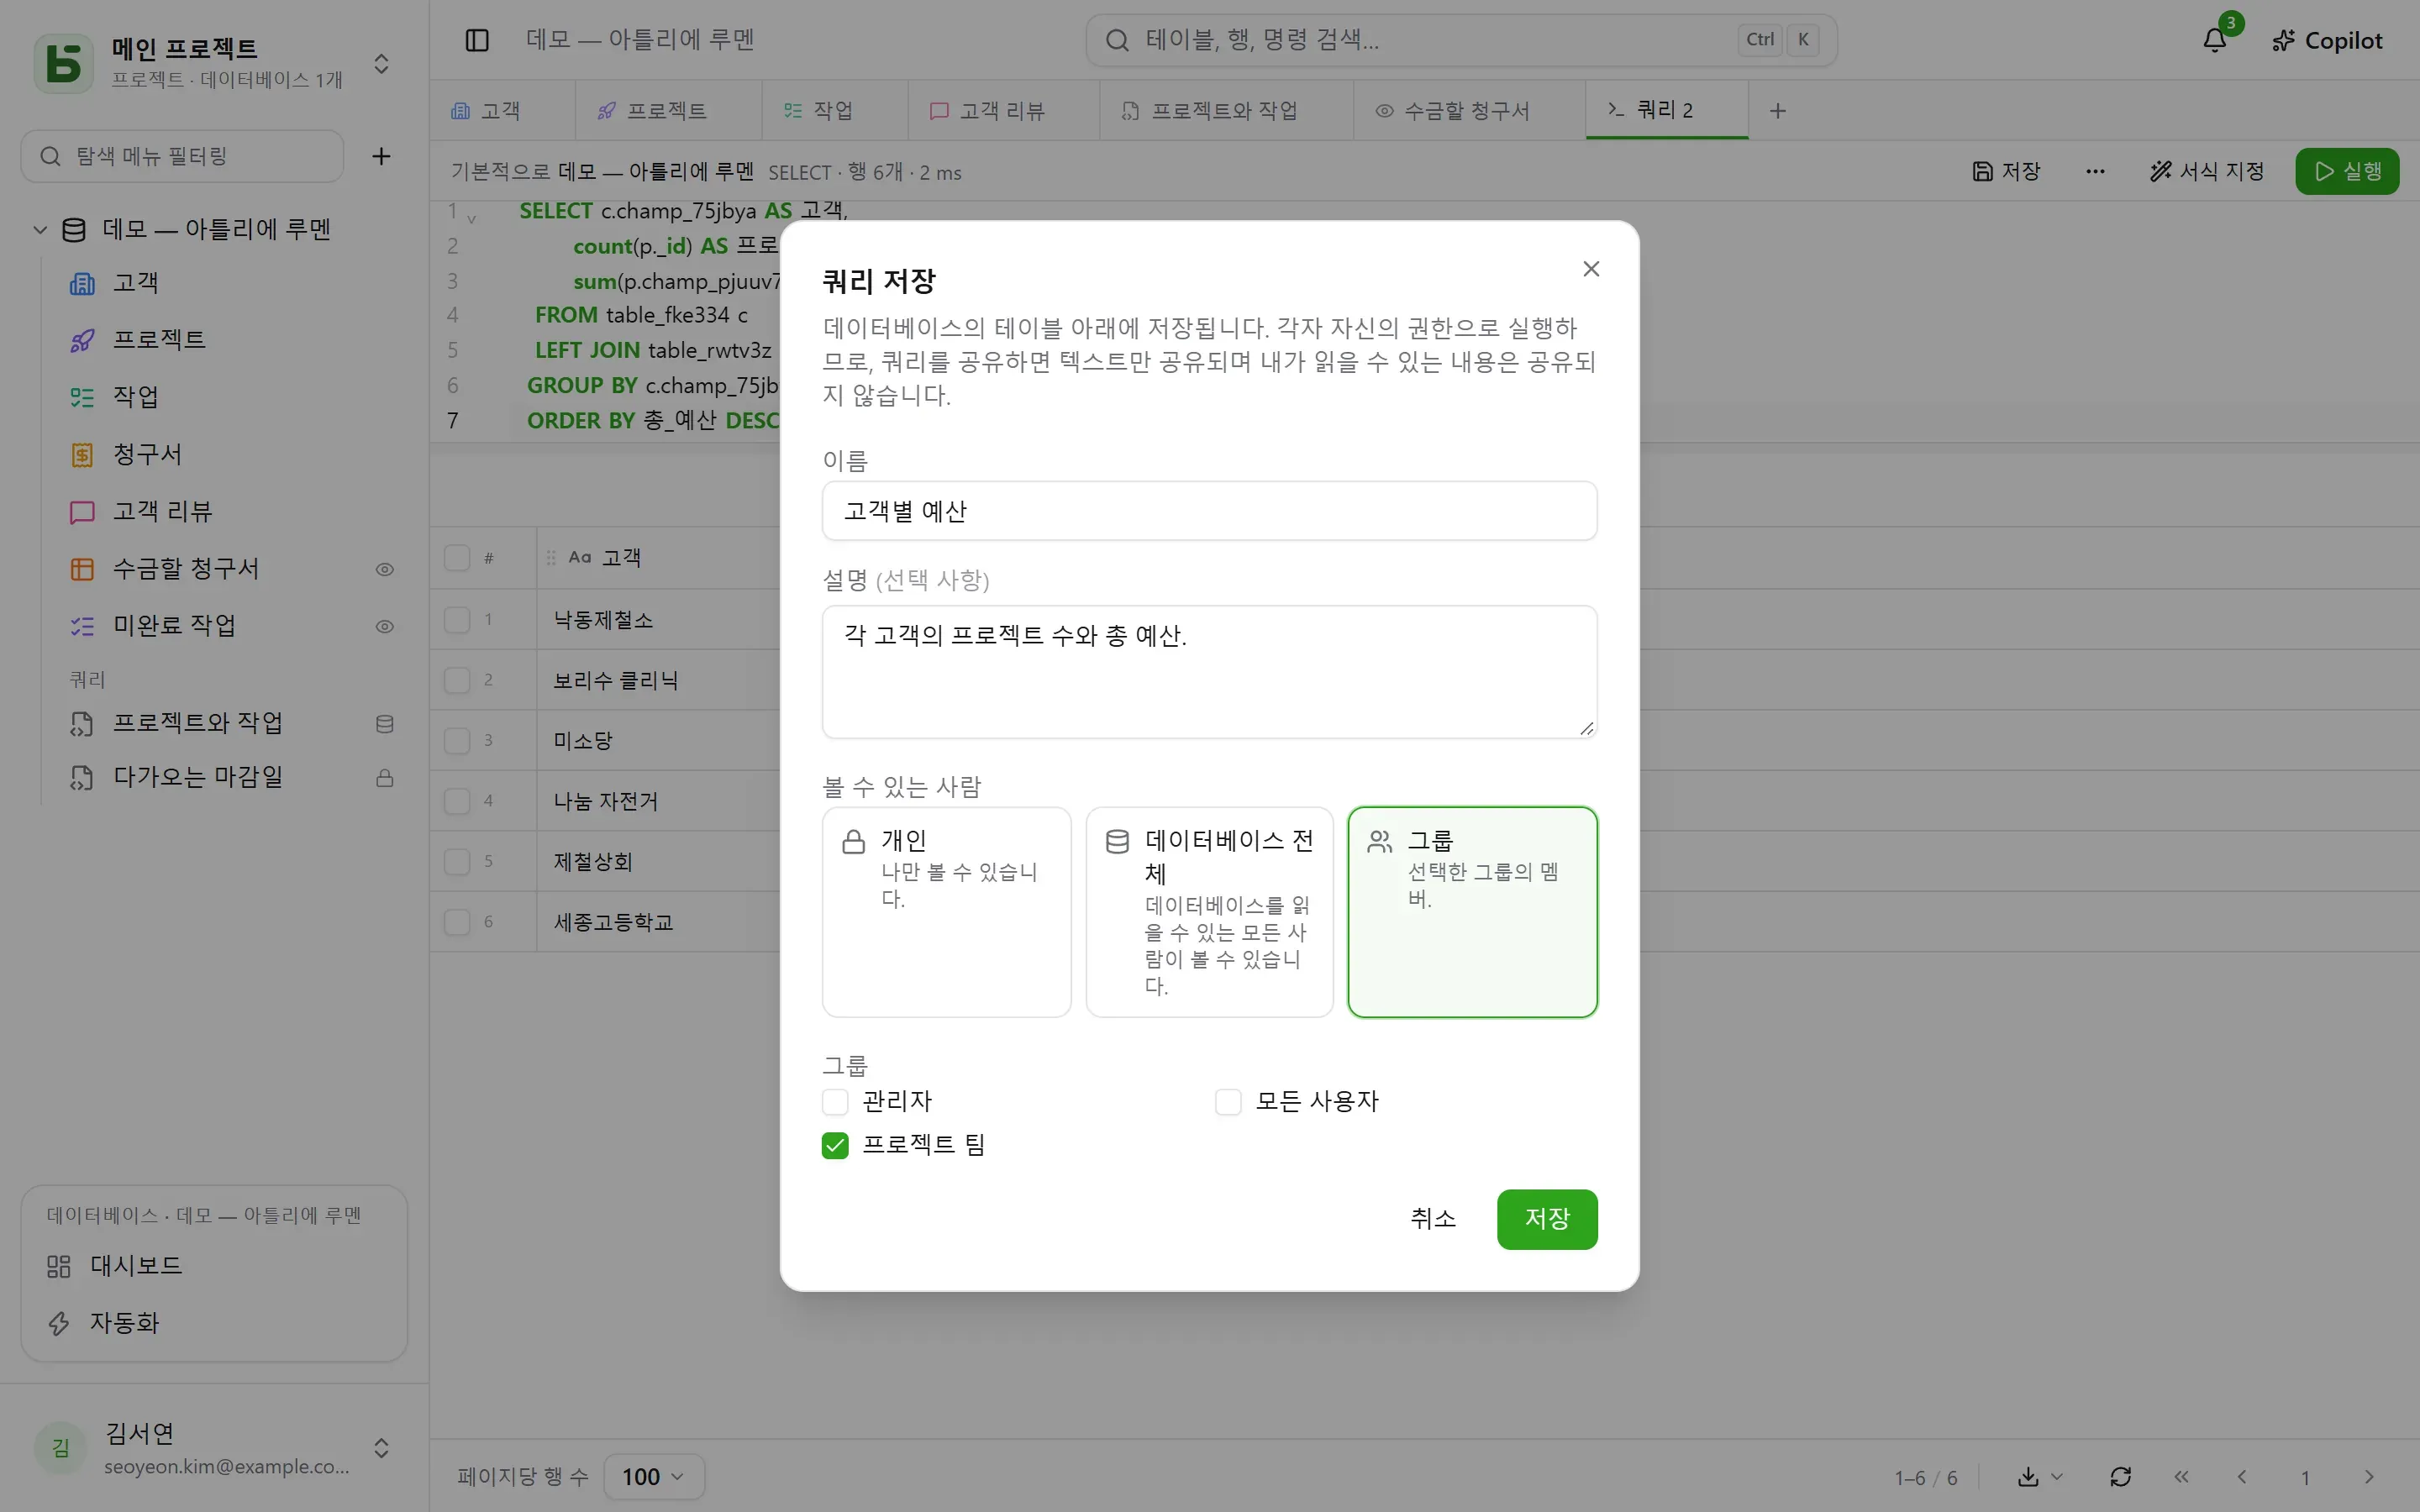Toggle eye icon on 수금할 청구서

tap(384, 569)
